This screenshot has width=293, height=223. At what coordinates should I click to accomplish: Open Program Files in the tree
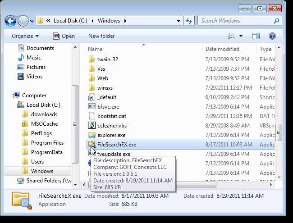pyautogui.click(x=43, y=143)
